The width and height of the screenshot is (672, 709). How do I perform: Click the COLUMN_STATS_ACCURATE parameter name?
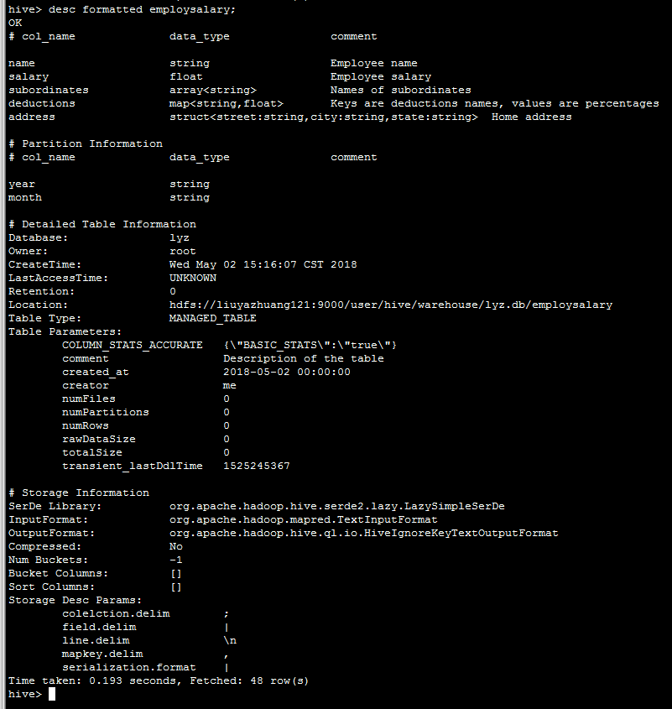[132, 345]
